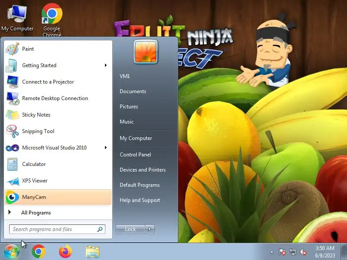Click the Snipping Tool scissors icon
Viewport: 347px width, 260px height.
pos(13,131)
